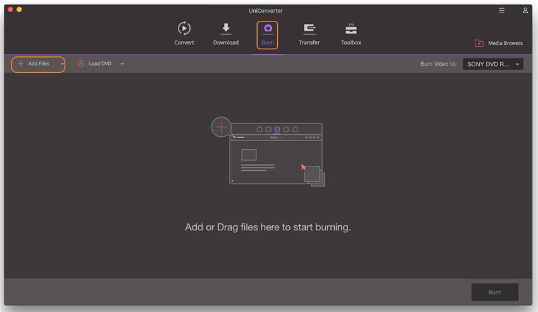Image resolution: width=538 pixels, height=312 pixels.
Task: Expand the Add Files dropdown arrow
Action: tap(62, 64)
